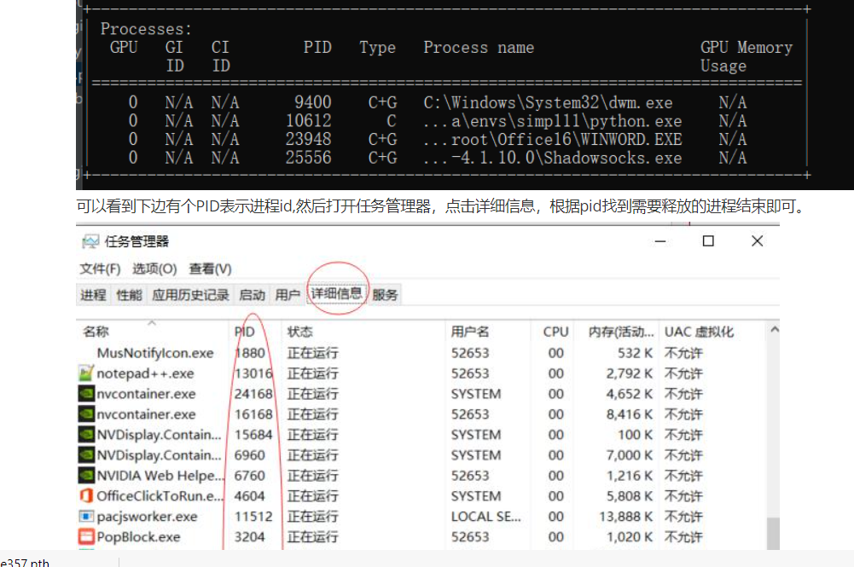Click the OfficeClickToRun process icon
854x567 pixels.
point(86,495)
